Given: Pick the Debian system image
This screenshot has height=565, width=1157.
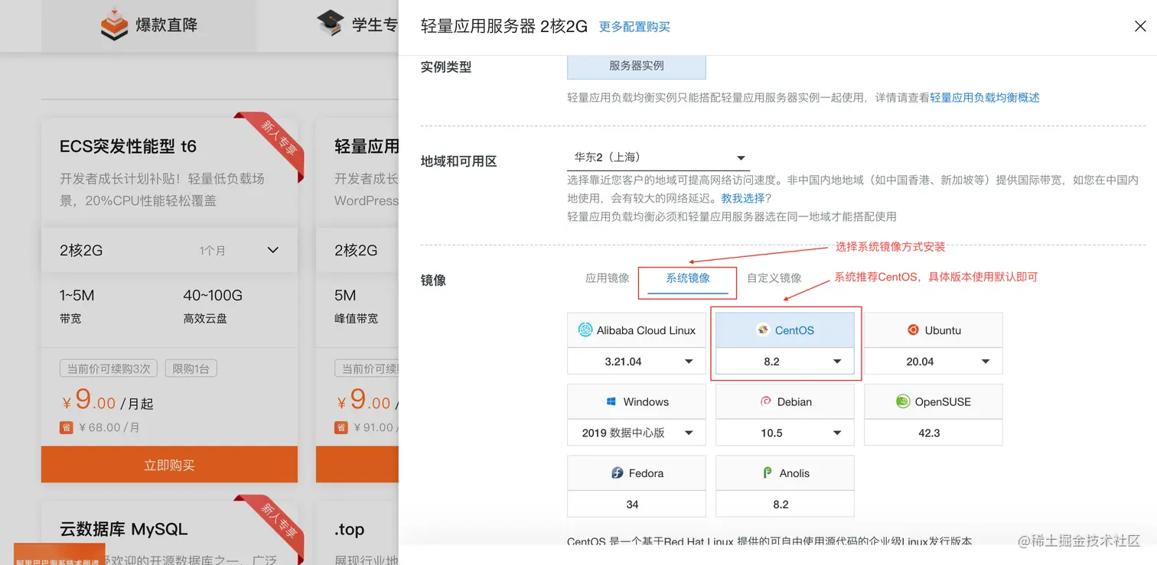Looking at the screenshot, I should [785, 402].
